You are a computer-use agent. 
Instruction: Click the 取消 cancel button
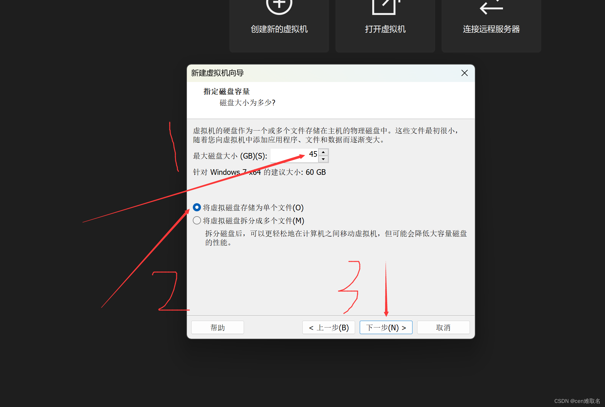point(443,328)
